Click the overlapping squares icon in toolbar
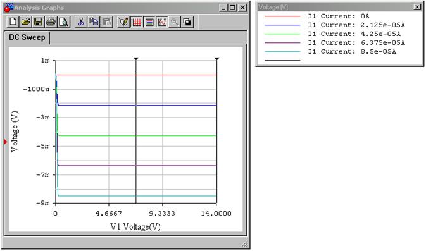Image resolution: width=426 pixels, height=251 pixels. [x=187, y=22]
